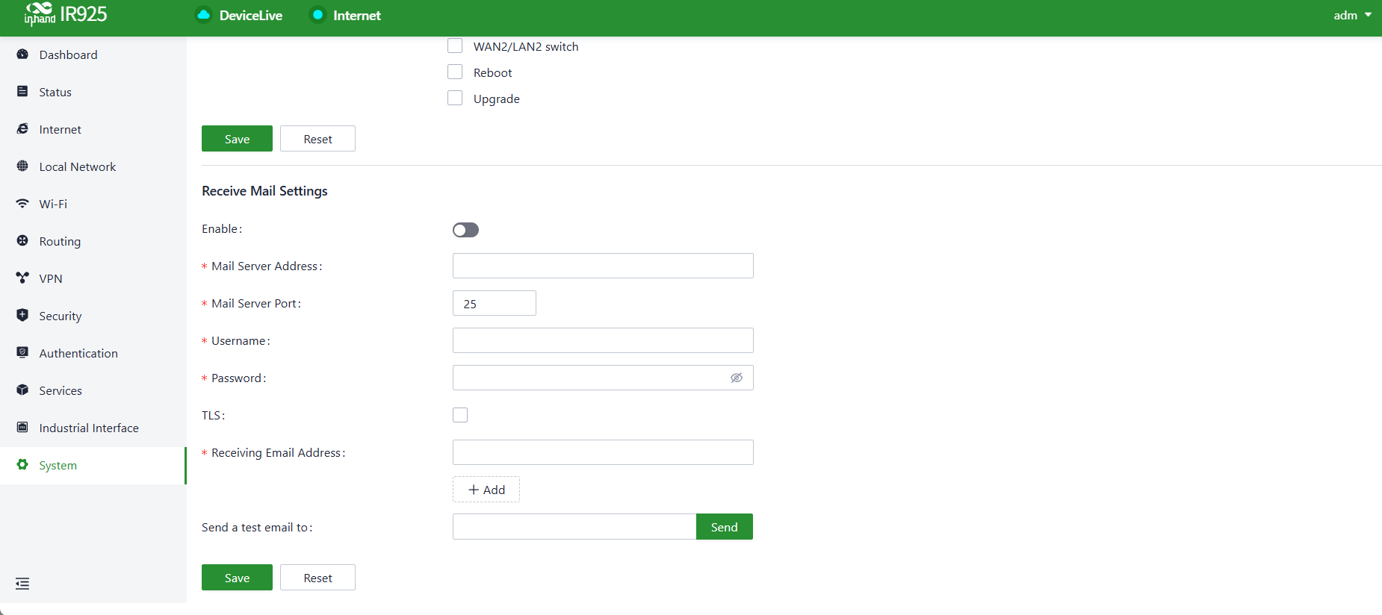
Task: Go to the Local Network page
Action: pyautogui.click(x=93, y=166)
